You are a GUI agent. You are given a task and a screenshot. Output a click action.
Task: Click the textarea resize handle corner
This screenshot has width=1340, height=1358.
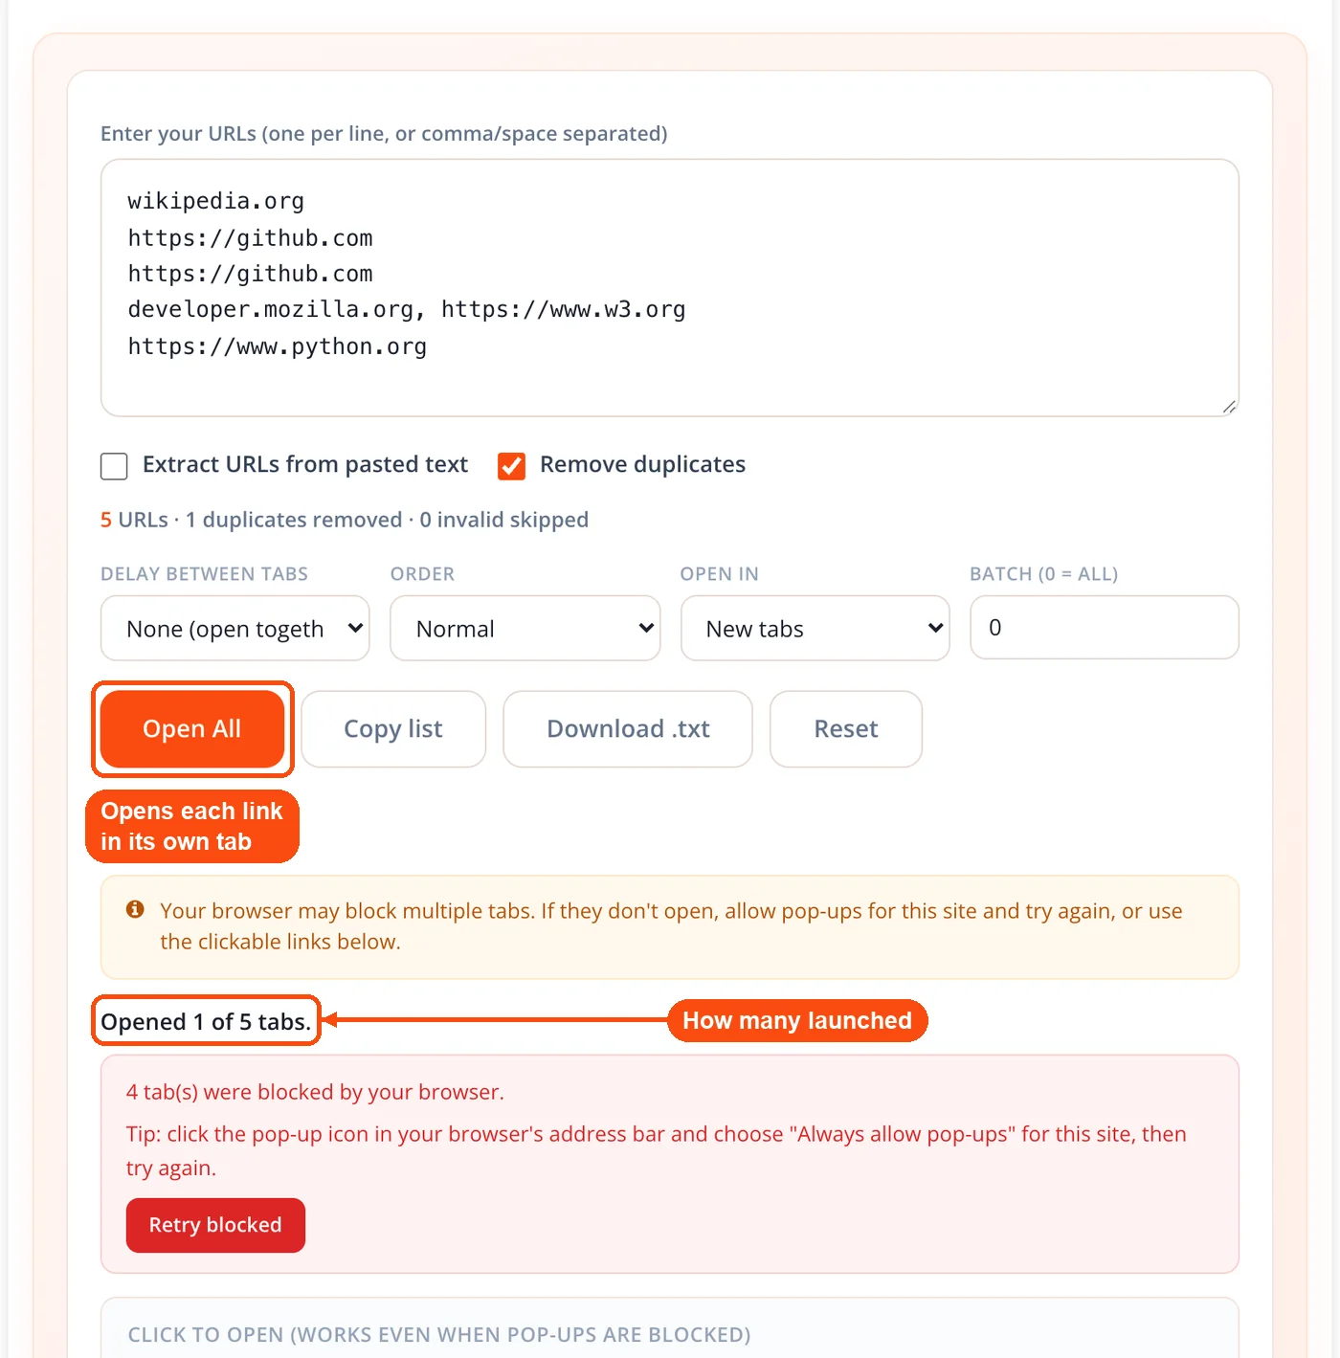click(x=1229, y=407)
